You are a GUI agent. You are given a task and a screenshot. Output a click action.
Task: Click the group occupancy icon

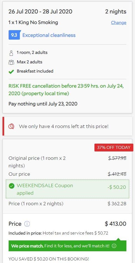pos(11,62)
